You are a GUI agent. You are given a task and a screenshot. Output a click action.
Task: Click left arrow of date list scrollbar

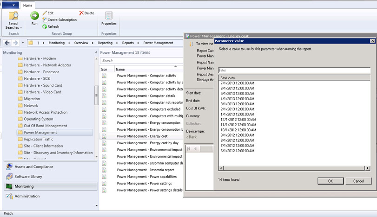click(221, 168)
